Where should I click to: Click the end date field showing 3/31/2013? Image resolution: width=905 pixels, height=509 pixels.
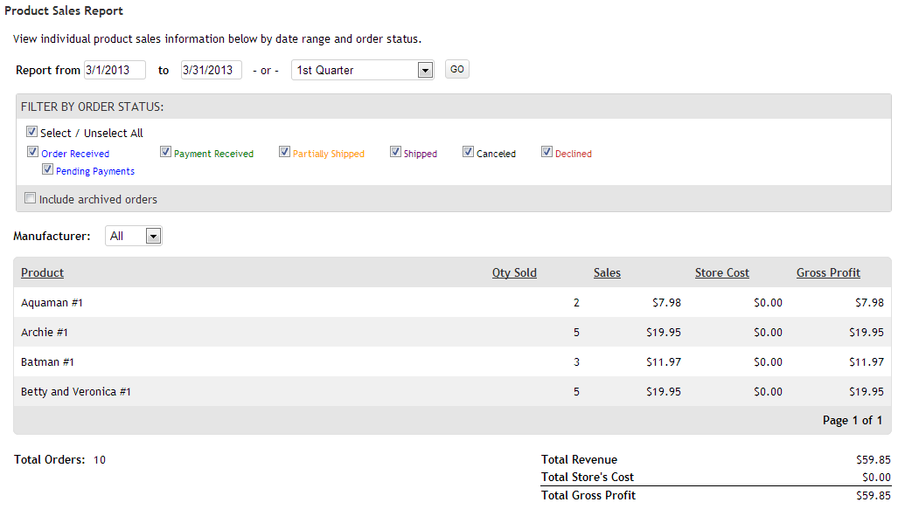click(211, 70)
